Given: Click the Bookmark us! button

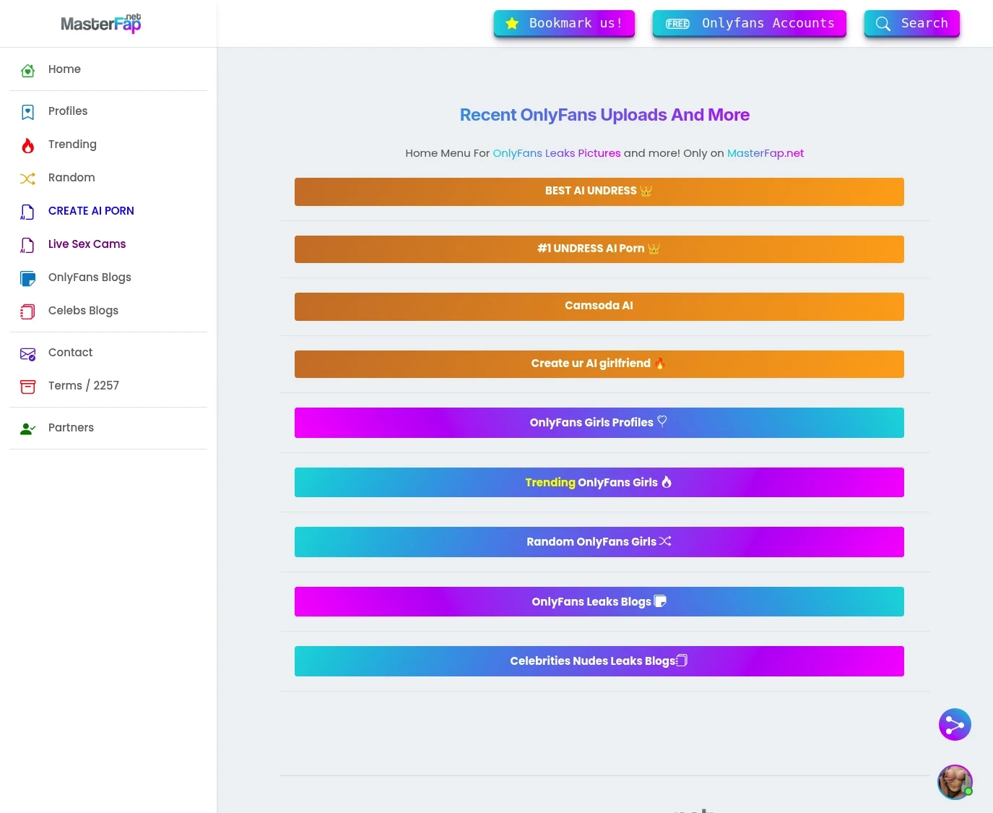Looking at the screenshot, I should coord(564,23).
